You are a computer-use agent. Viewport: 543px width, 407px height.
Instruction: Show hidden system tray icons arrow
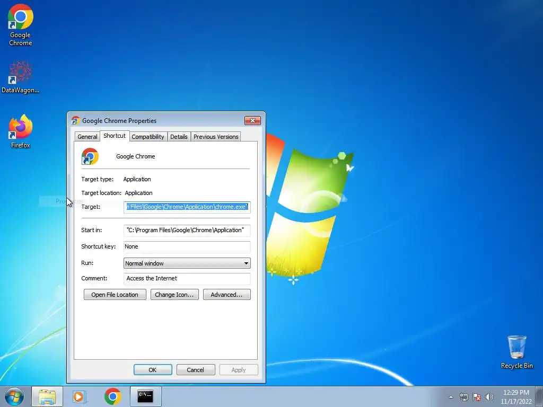point(451,397)
